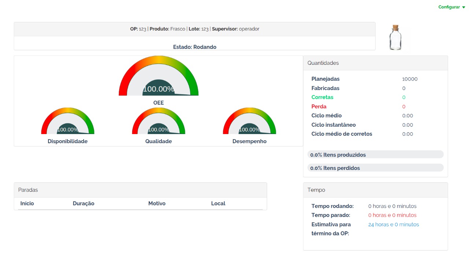Viewport: 469px width, 256px height.
Task: Click the Estado: Rodando status bar
Action: (x=195, y=47)
